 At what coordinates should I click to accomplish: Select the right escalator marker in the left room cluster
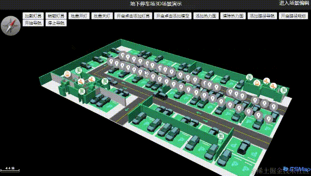point(92,79)
